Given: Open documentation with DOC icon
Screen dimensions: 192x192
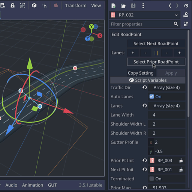Looking at the screenshot, I should 186,15.
